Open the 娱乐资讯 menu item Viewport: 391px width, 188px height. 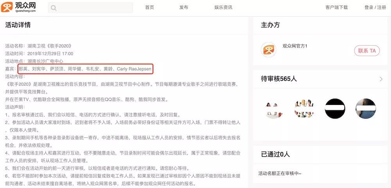pyautogui.click(x=223, y=7)
